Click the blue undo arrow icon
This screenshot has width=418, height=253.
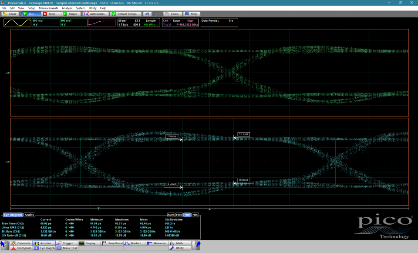148,14
